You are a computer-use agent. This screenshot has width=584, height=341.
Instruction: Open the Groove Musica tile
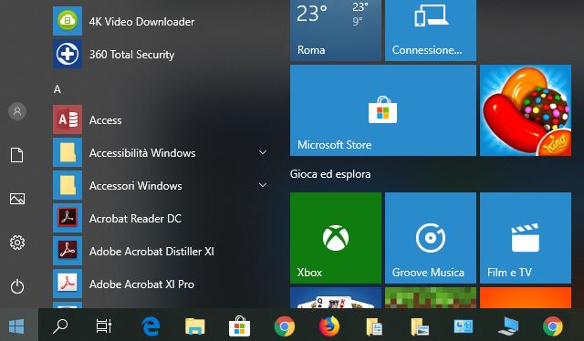click(x=431, y=238)
